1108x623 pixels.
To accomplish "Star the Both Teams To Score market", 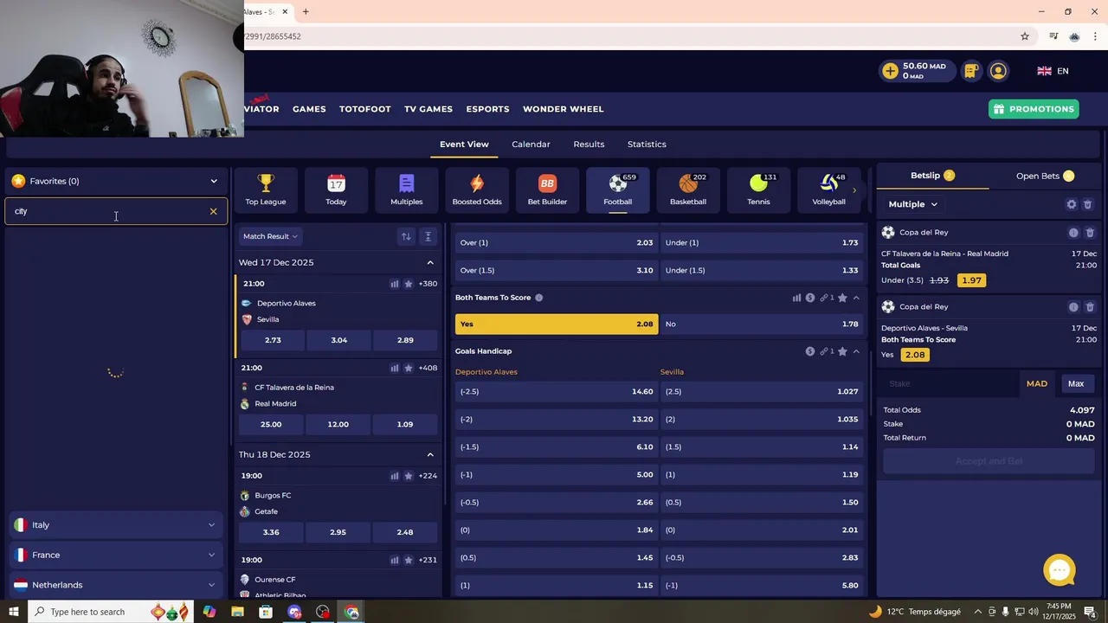I will coord(842,298).
